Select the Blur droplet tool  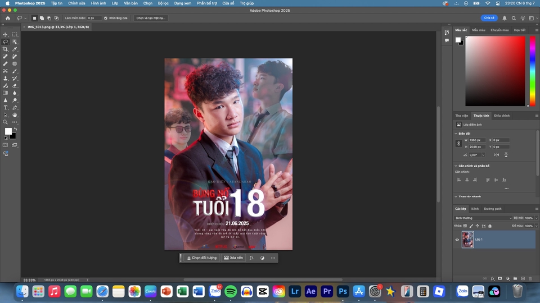point(15,93)
